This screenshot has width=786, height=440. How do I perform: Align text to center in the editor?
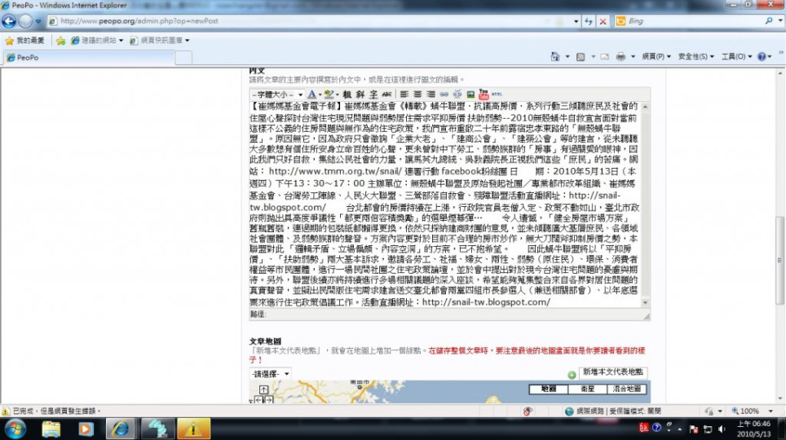pyautogui.click(x=416, y=95)
